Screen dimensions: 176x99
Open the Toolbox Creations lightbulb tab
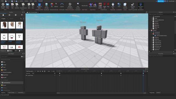(22, 15)
